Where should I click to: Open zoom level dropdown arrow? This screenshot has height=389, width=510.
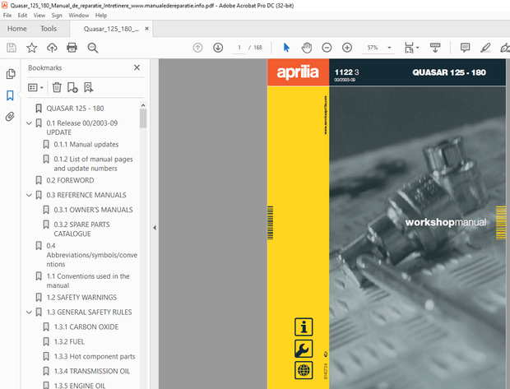(x=389, y=48)
